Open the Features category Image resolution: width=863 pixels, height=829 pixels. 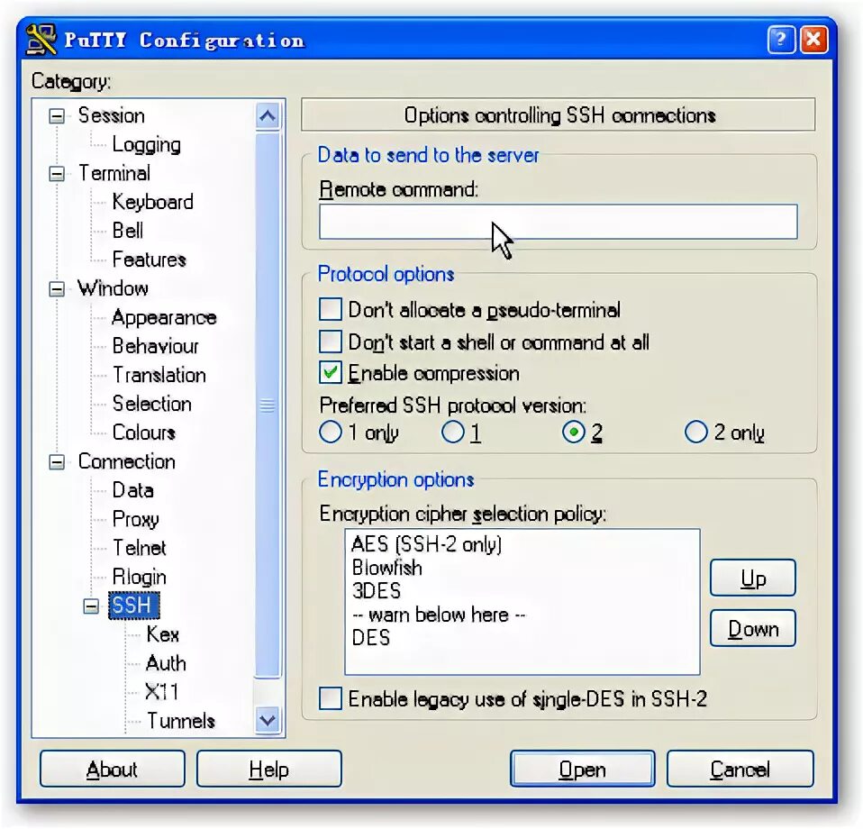tap(150, 260)
